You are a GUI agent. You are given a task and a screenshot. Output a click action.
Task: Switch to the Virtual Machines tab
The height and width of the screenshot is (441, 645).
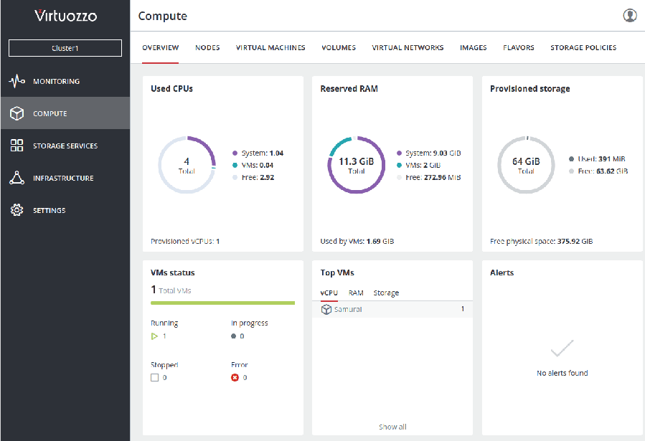point(270,48)
